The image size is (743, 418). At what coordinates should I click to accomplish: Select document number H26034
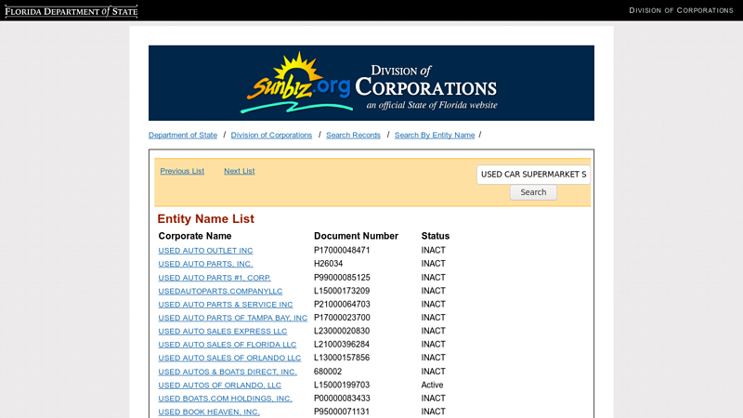pyautogui.click(x=328, y=264)
